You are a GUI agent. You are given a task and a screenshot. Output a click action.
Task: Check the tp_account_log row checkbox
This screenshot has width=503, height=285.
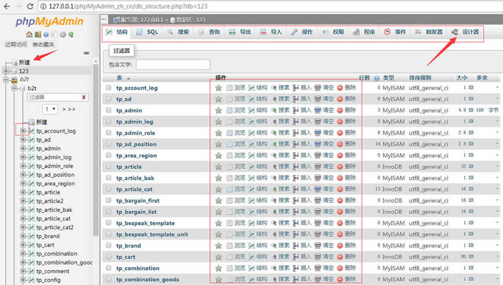[x=108, y=87]
